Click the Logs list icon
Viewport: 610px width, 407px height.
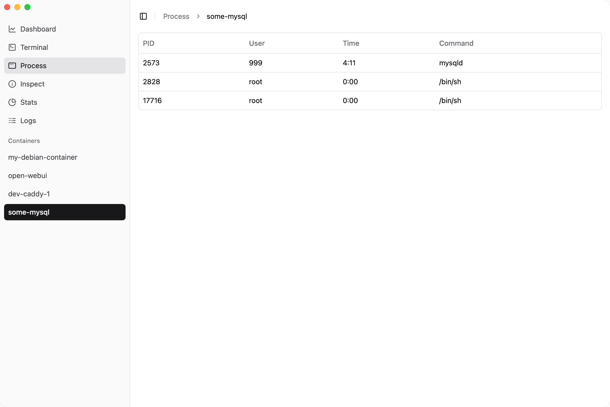[12, 120]
